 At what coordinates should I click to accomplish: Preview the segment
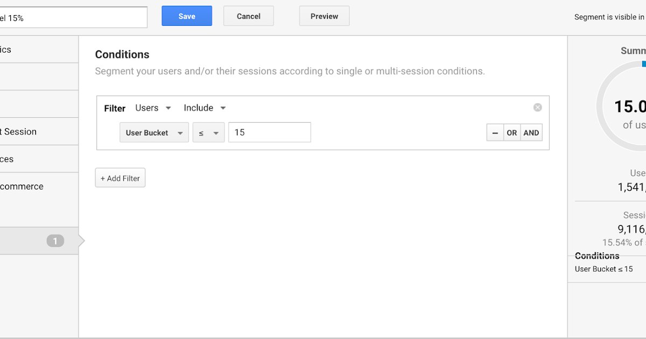click(x=324, y=16)
